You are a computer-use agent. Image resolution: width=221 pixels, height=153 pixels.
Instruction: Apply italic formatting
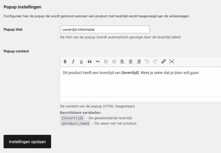[x=73, y=62]
